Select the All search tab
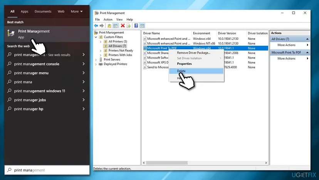This screenshot has height=180, width=319. point(12,12)
